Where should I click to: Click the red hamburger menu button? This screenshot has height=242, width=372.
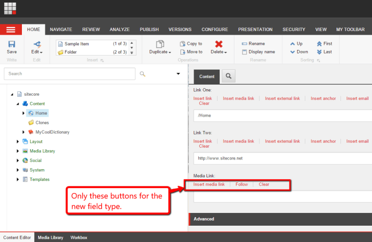click(x=11, y=30)
